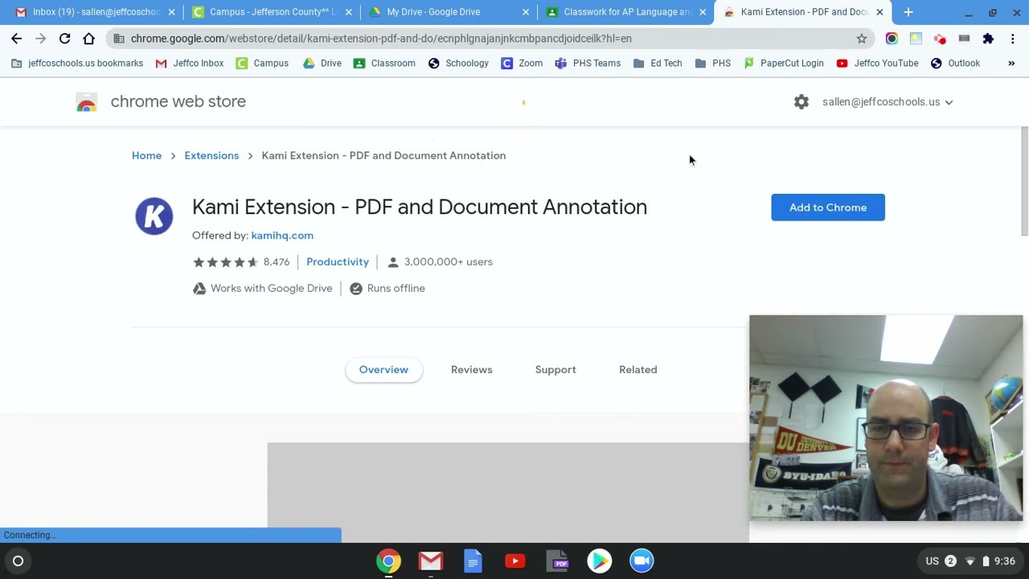
Task: Open the browser home page icon
Action: [x=88, y=39]
